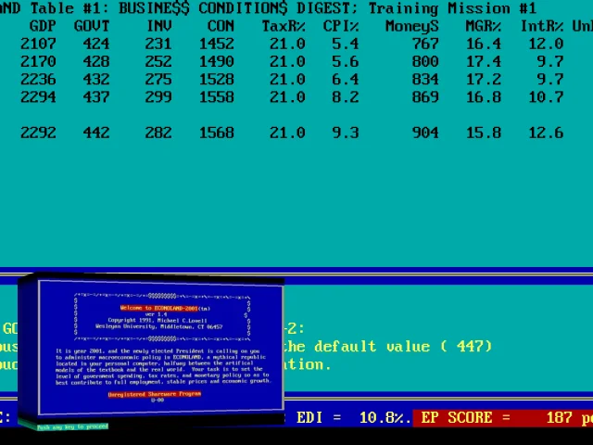Click TaxR% 21.0 in the 2292 row
This screenshot has width=593, height=445.
click(x=287, y=133)
